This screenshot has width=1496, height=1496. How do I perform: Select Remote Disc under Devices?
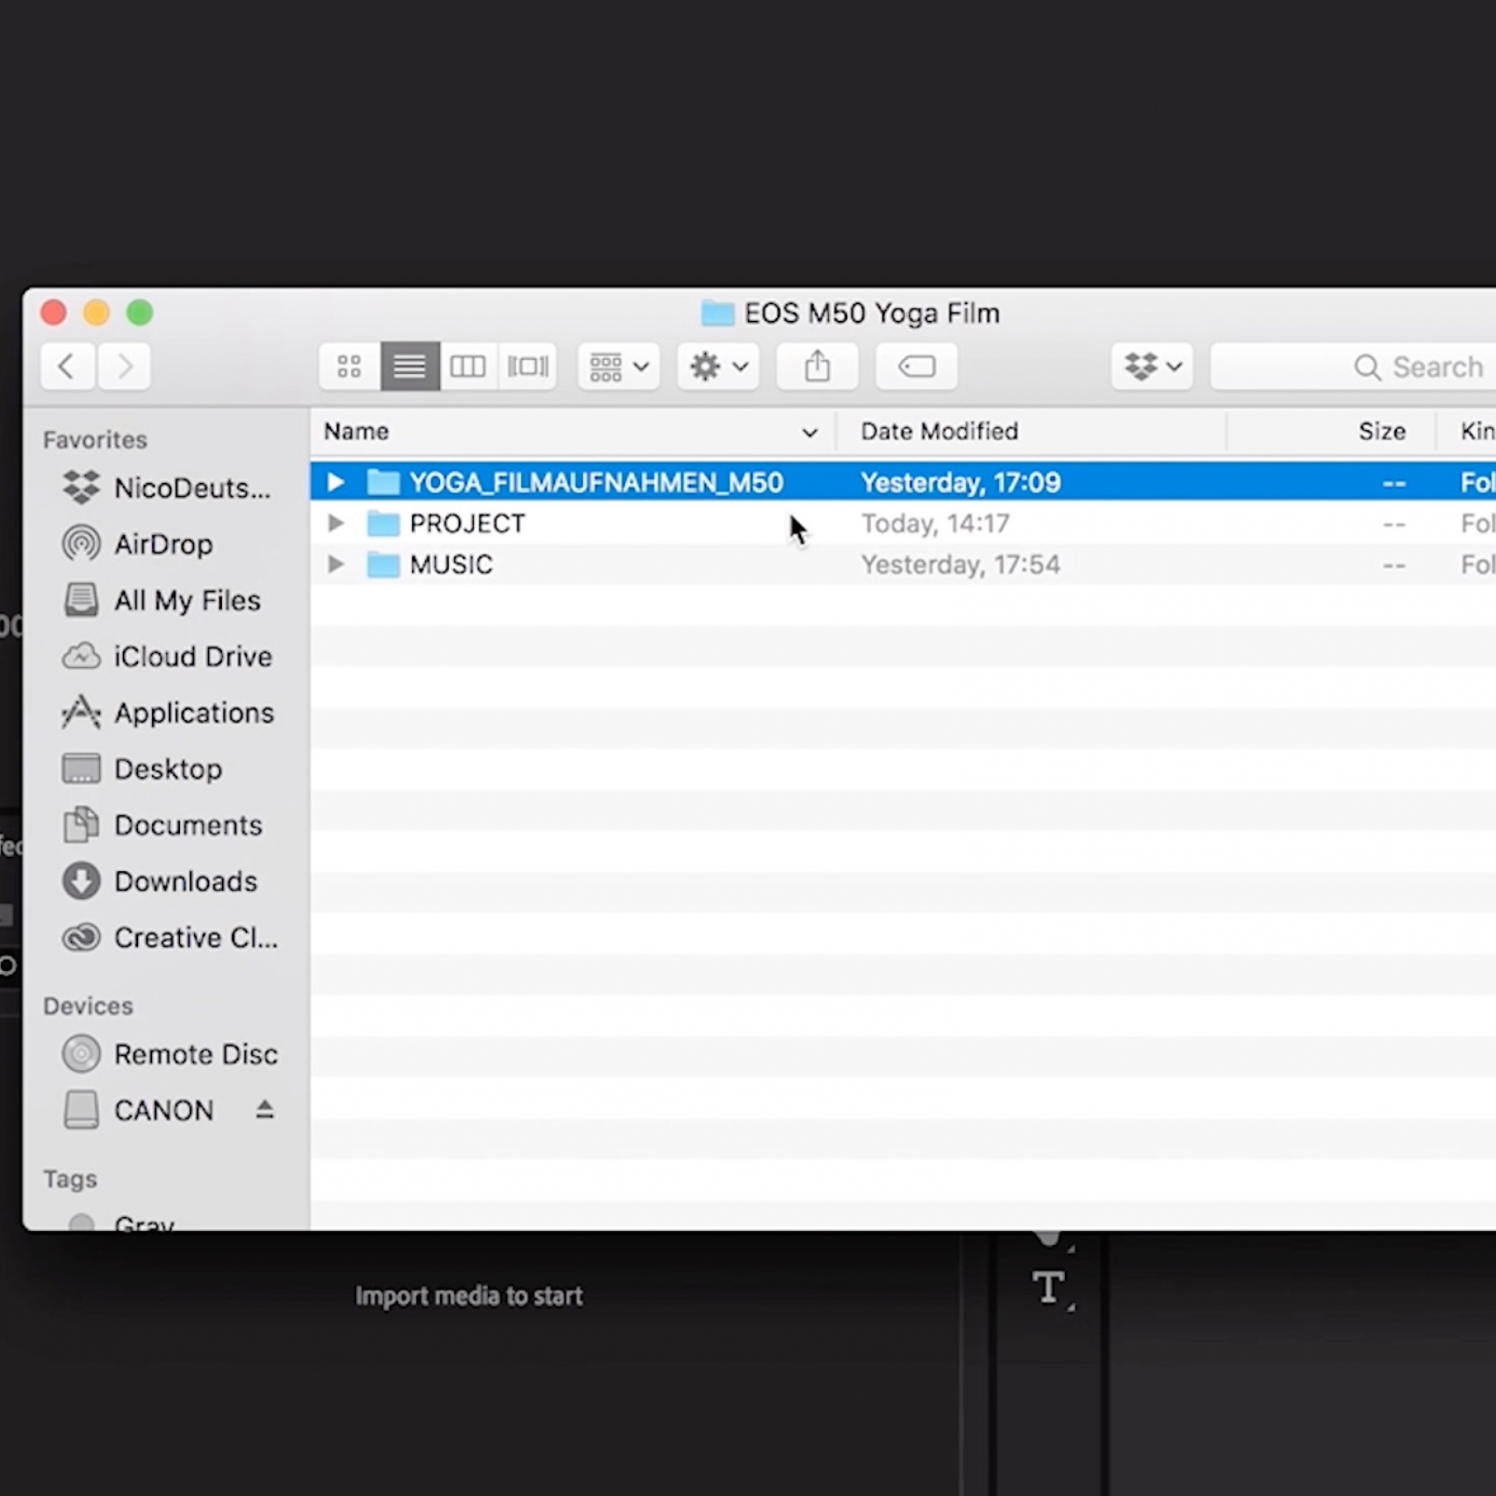click(170, 1054)
